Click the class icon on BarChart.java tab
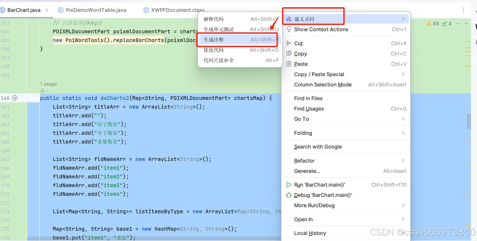 (x=3, y=10)
